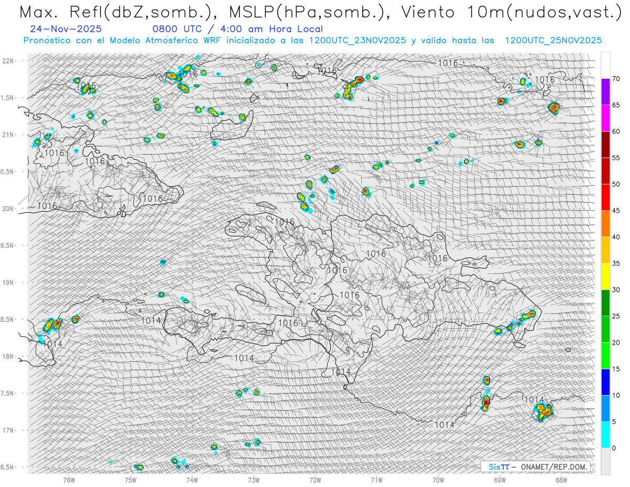Select the '72W' longitude axis label
Viewport: 630px width, 487px height.
pyautogui.click(x=315, y=480)
